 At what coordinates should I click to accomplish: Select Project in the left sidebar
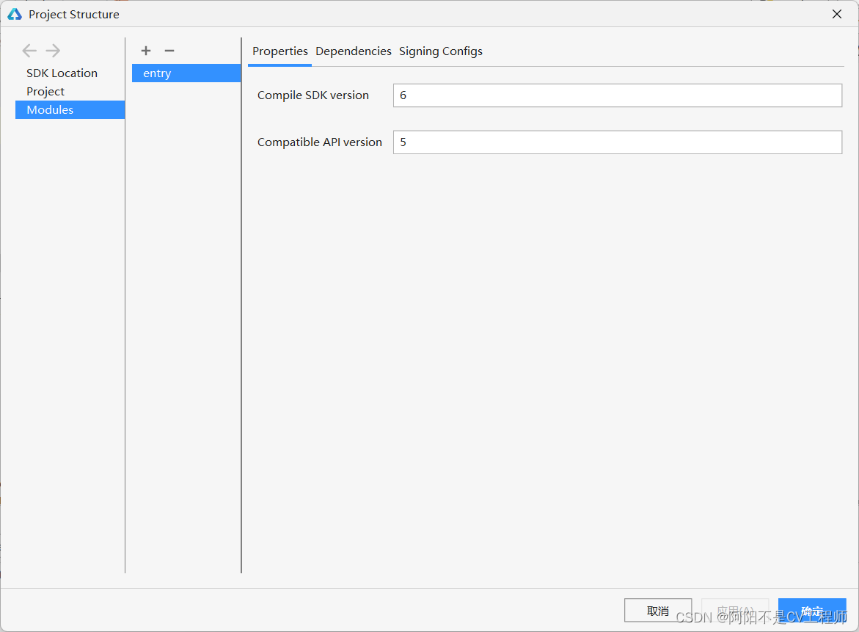[x=45, y=92]
